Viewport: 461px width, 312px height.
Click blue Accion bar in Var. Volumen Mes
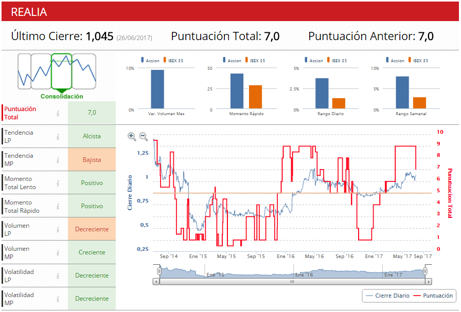coord(157,89)
